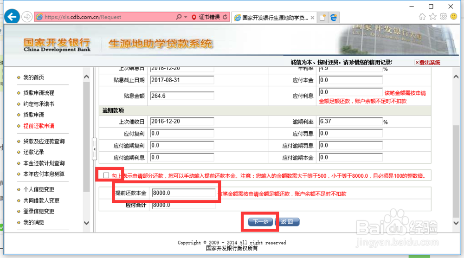
Task: Collapse the sidebar with splitter handle
Action: [94, 149]
